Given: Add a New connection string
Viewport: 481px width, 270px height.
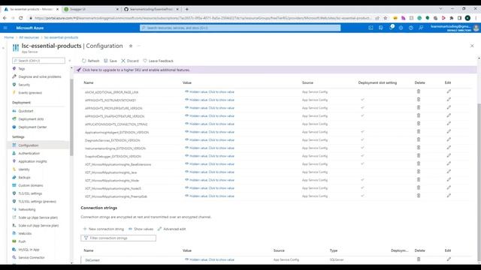Looking at the screenshot, I should [x=104, y=229].
